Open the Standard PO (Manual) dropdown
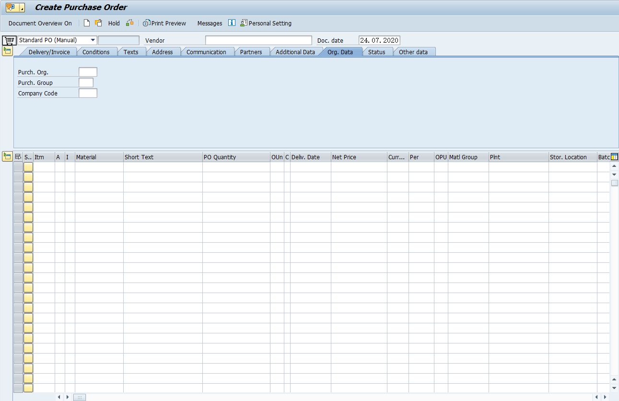619x401 pixels. (93, 40)
